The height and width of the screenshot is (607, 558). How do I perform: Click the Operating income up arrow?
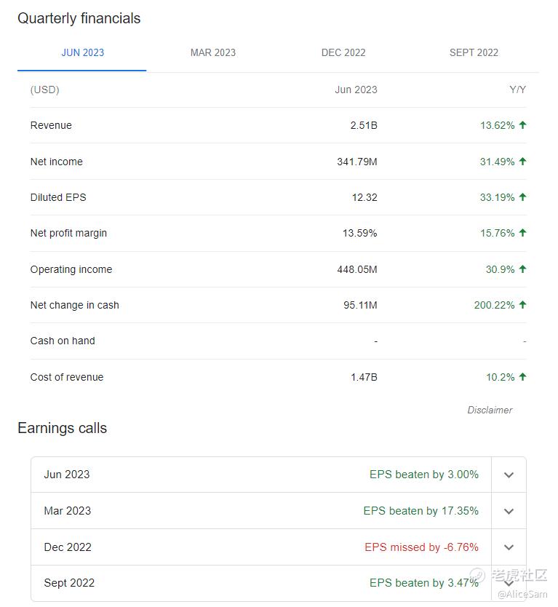tap(522, 269)
